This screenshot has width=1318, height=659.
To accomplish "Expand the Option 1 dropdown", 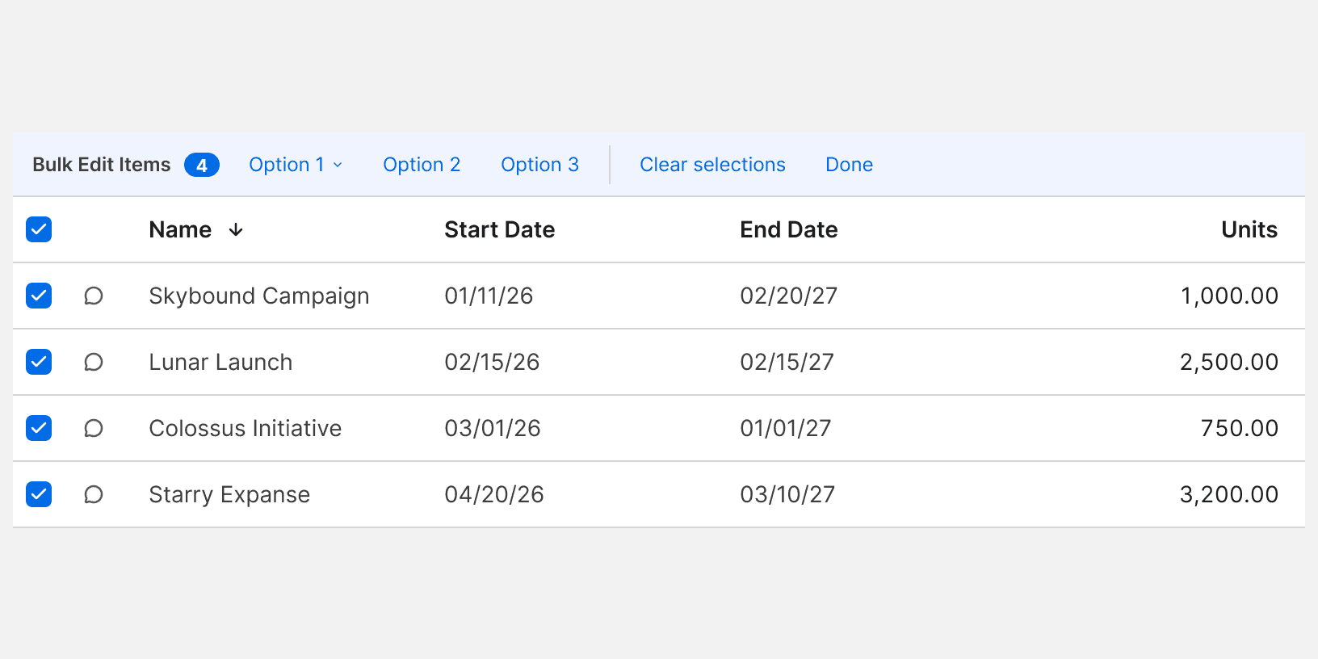I will pos(296,165).
